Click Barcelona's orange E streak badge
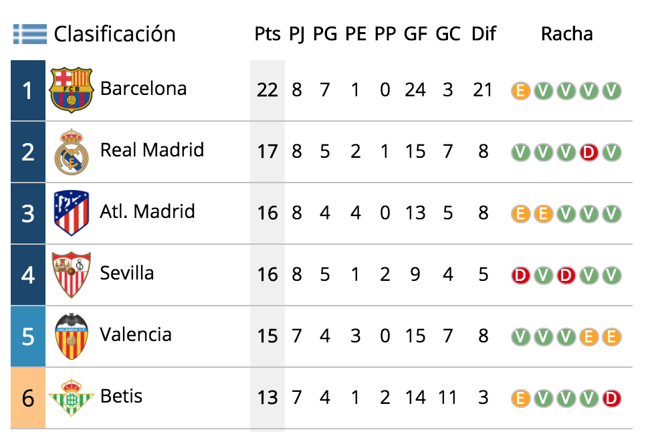The height and width of the screenshot is (432, 646). 520,91
